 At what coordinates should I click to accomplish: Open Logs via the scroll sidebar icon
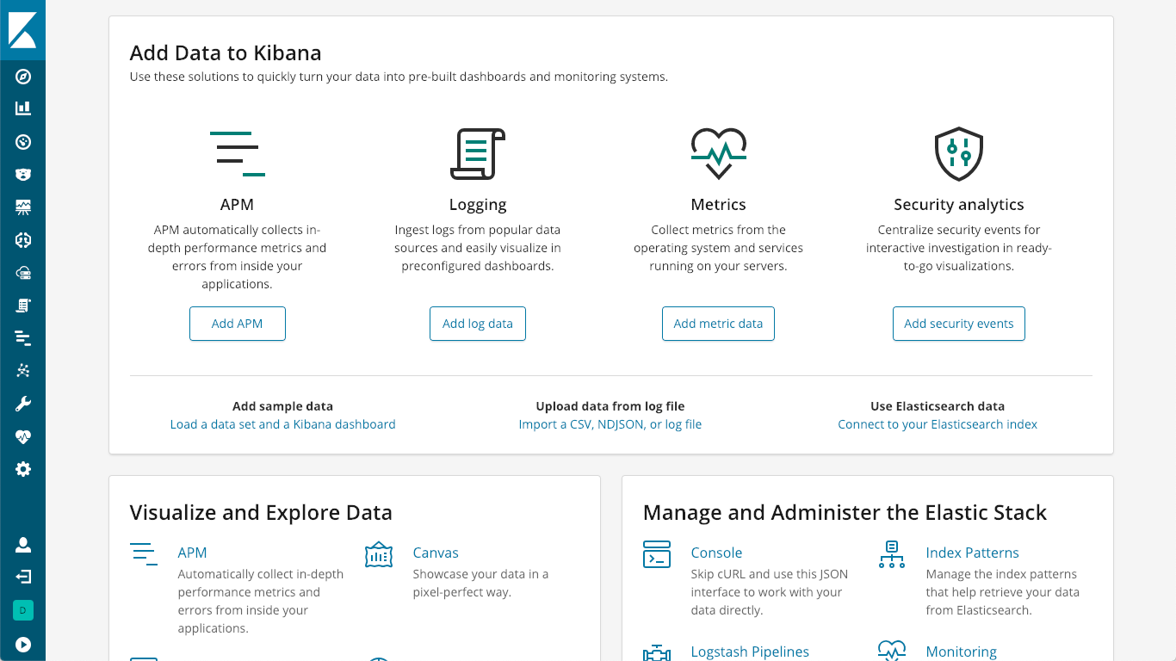23,306
